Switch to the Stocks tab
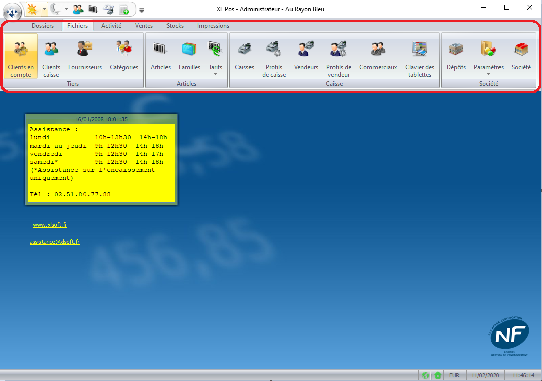 tap(175, 26)
